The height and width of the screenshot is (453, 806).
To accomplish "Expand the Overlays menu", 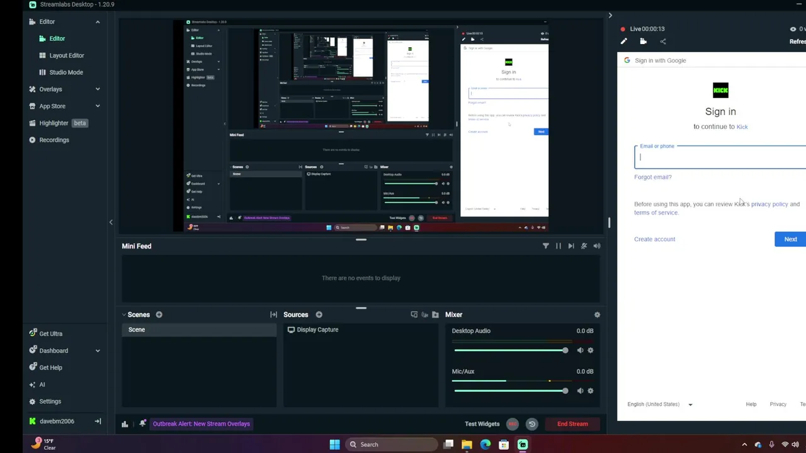I will pyautogui.click(x=98, y=89).
